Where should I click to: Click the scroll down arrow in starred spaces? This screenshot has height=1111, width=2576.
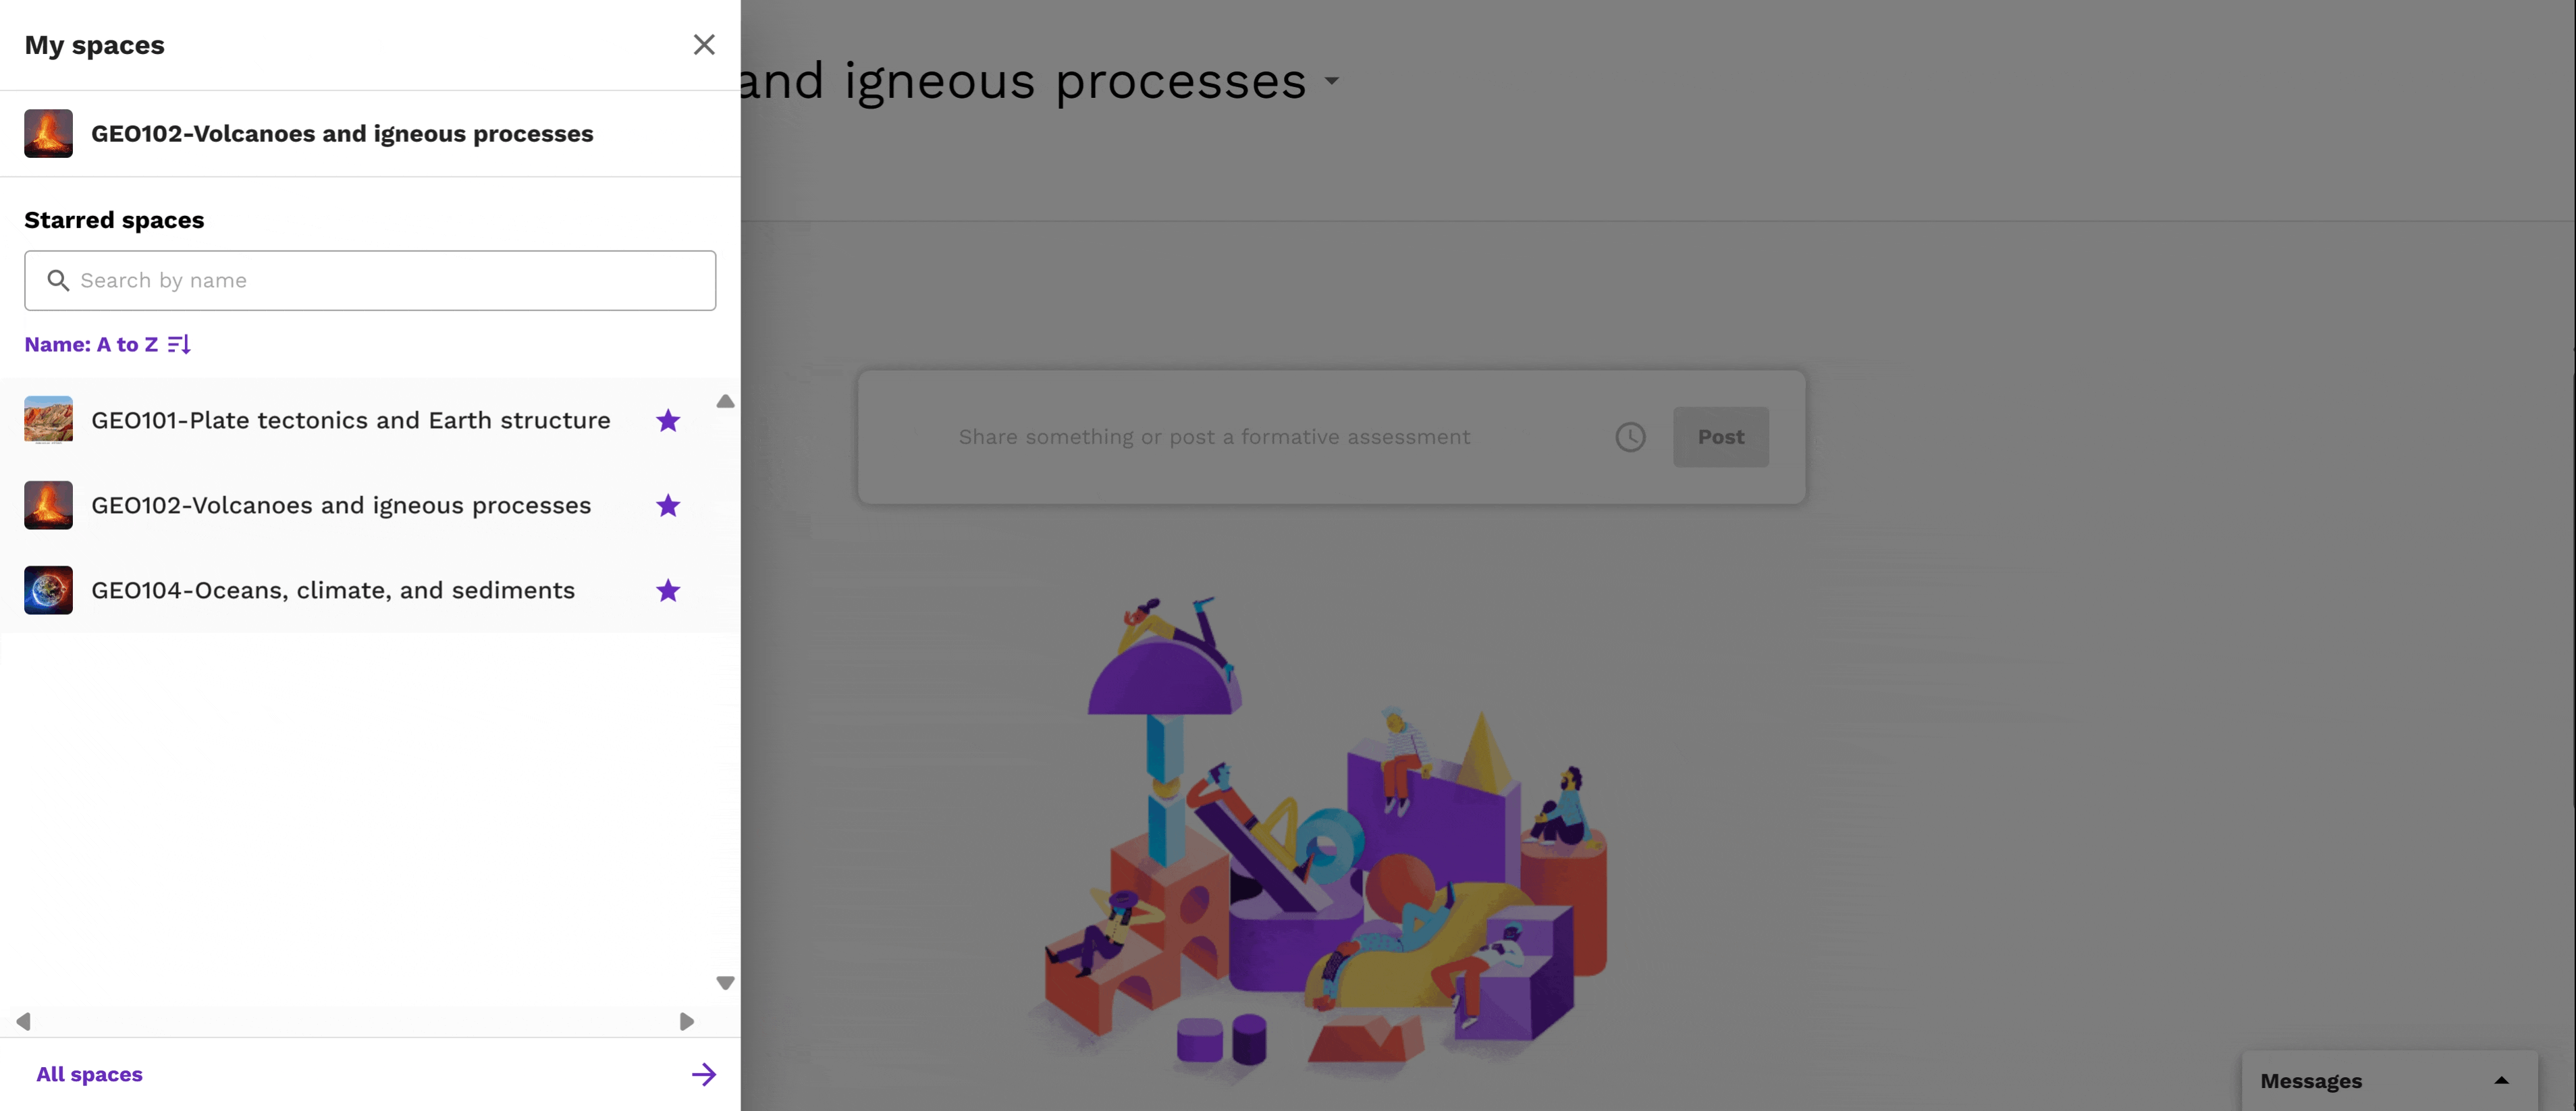click(x=723, y=983)
